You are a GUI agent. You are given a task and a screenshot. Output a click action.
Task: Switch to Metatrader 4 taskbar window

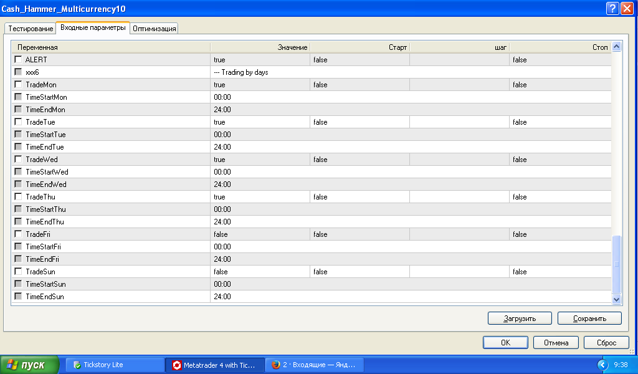coord(215,365)
